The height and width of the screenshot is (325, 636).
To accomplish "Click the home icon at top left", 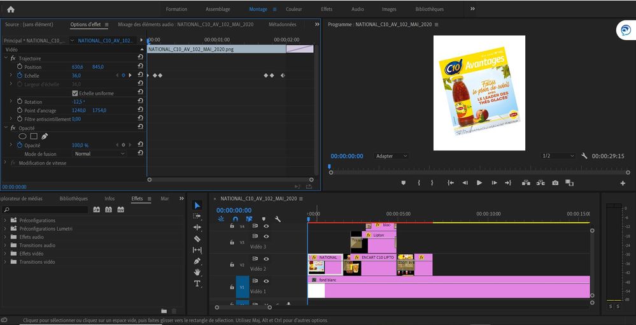I will [x=10, y=9].
